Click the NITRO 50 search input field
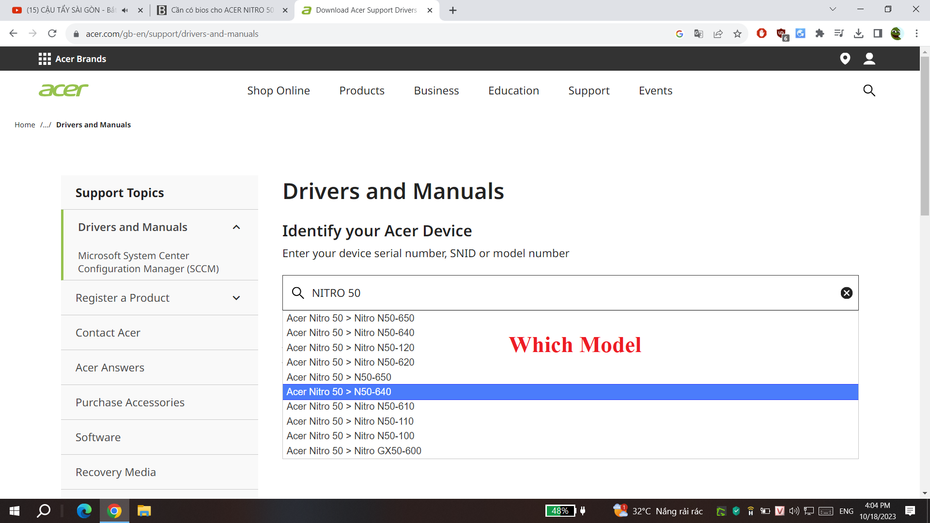 pos(570,293)
